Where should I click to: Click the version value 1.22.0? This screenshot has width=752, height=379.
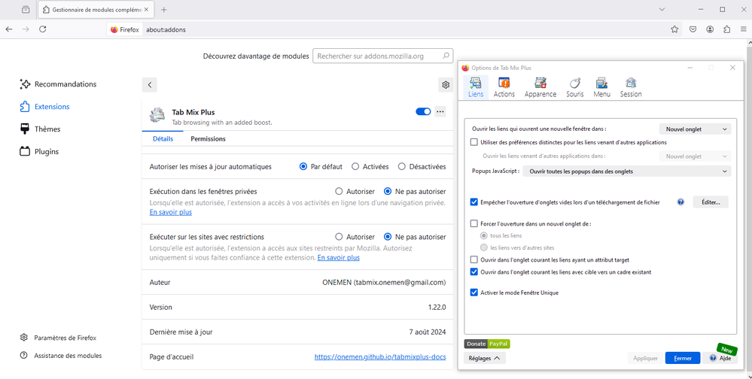tap(437, 307)
